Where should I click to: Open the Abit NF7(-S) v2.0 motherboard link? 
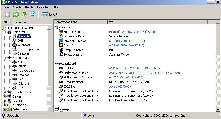click(144, 73)
